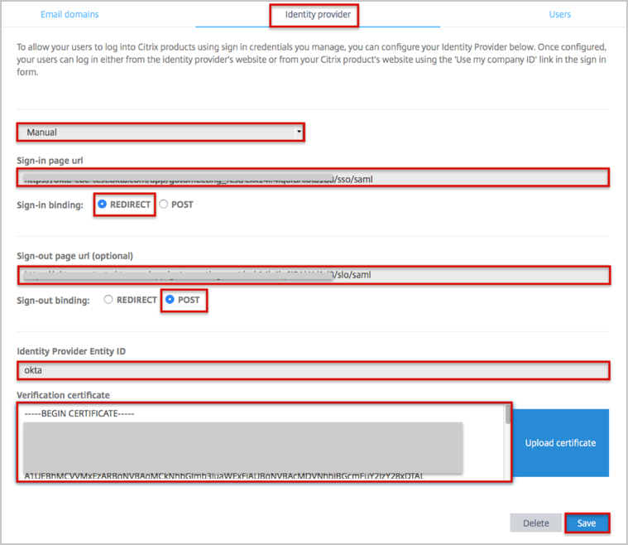Select POST for Sign-in binding
The image size is (628, 545).
(x=164, y=204)
